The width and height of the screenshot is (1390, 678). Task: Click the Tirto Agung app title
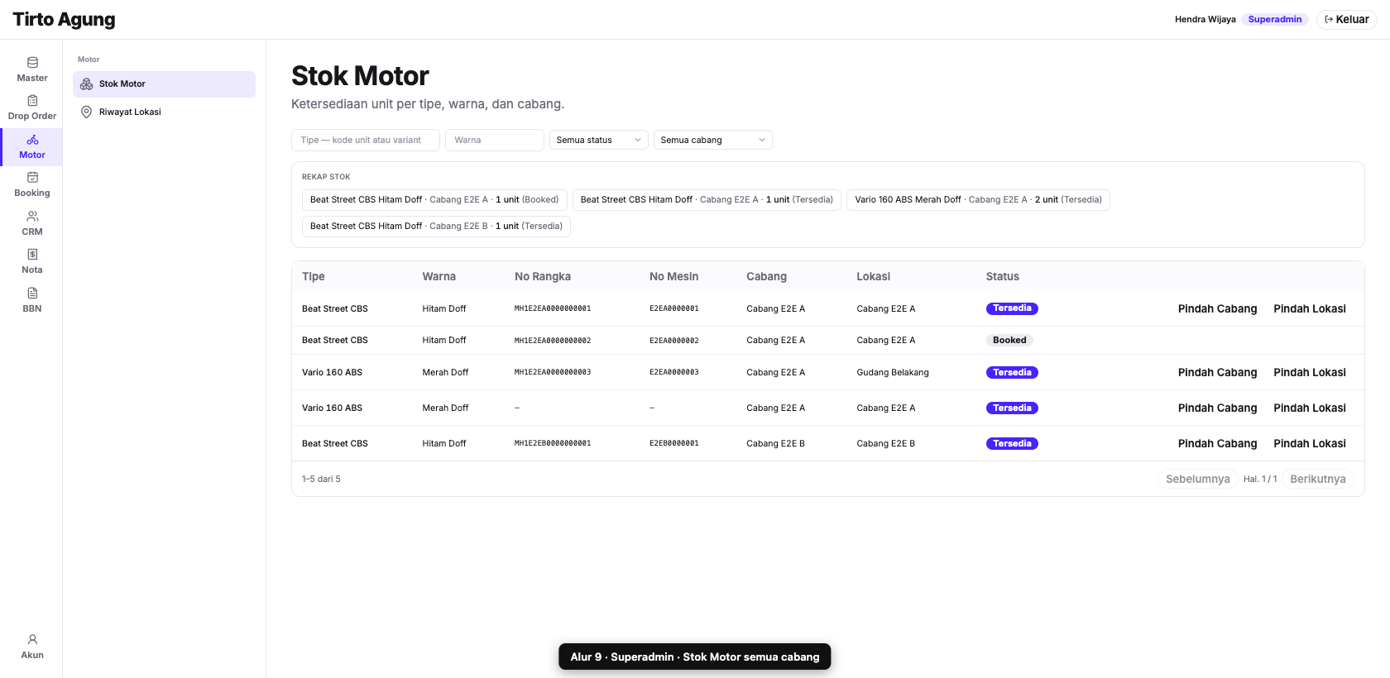[x=65, y=20]
